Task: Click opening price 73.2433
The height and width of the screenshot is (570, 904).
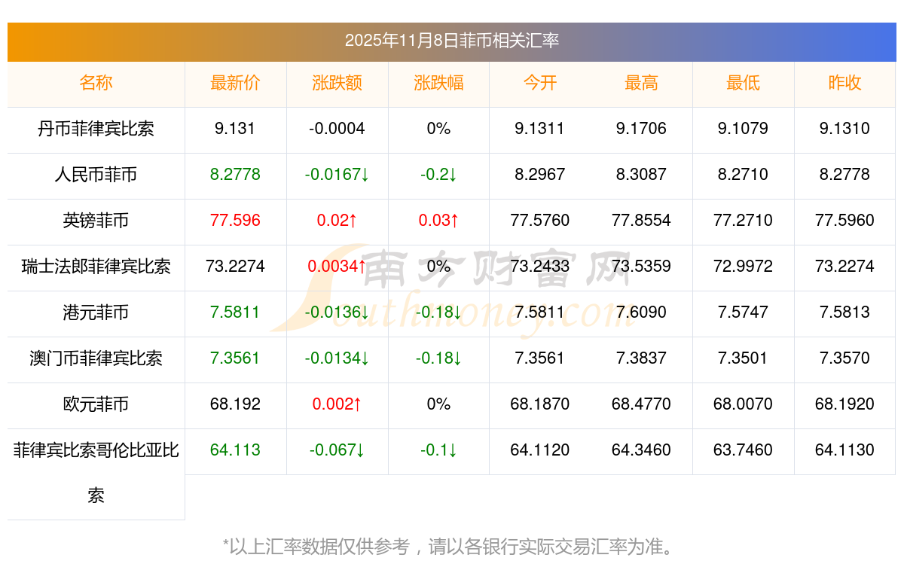Action: [x=540, y=267]
